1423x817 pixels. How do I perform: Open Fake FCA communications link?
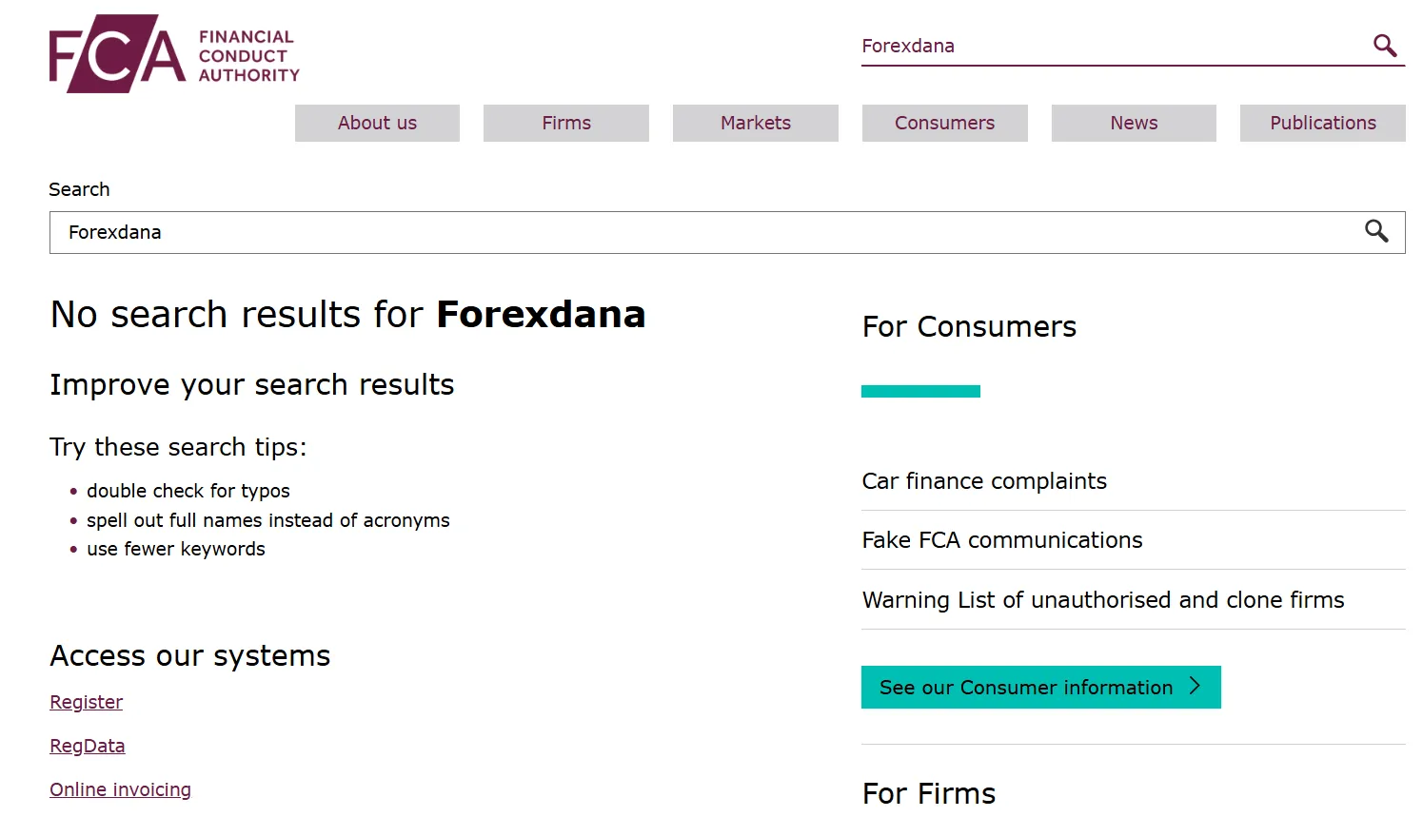click(x=1002, y=540)
